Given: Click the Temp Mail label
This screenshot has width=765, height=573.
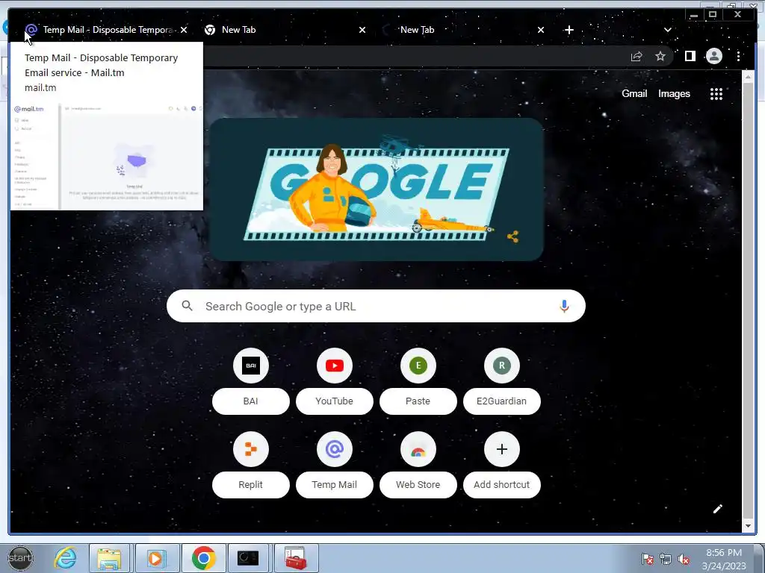Looking at the screenshot, I should pos(334,485).
